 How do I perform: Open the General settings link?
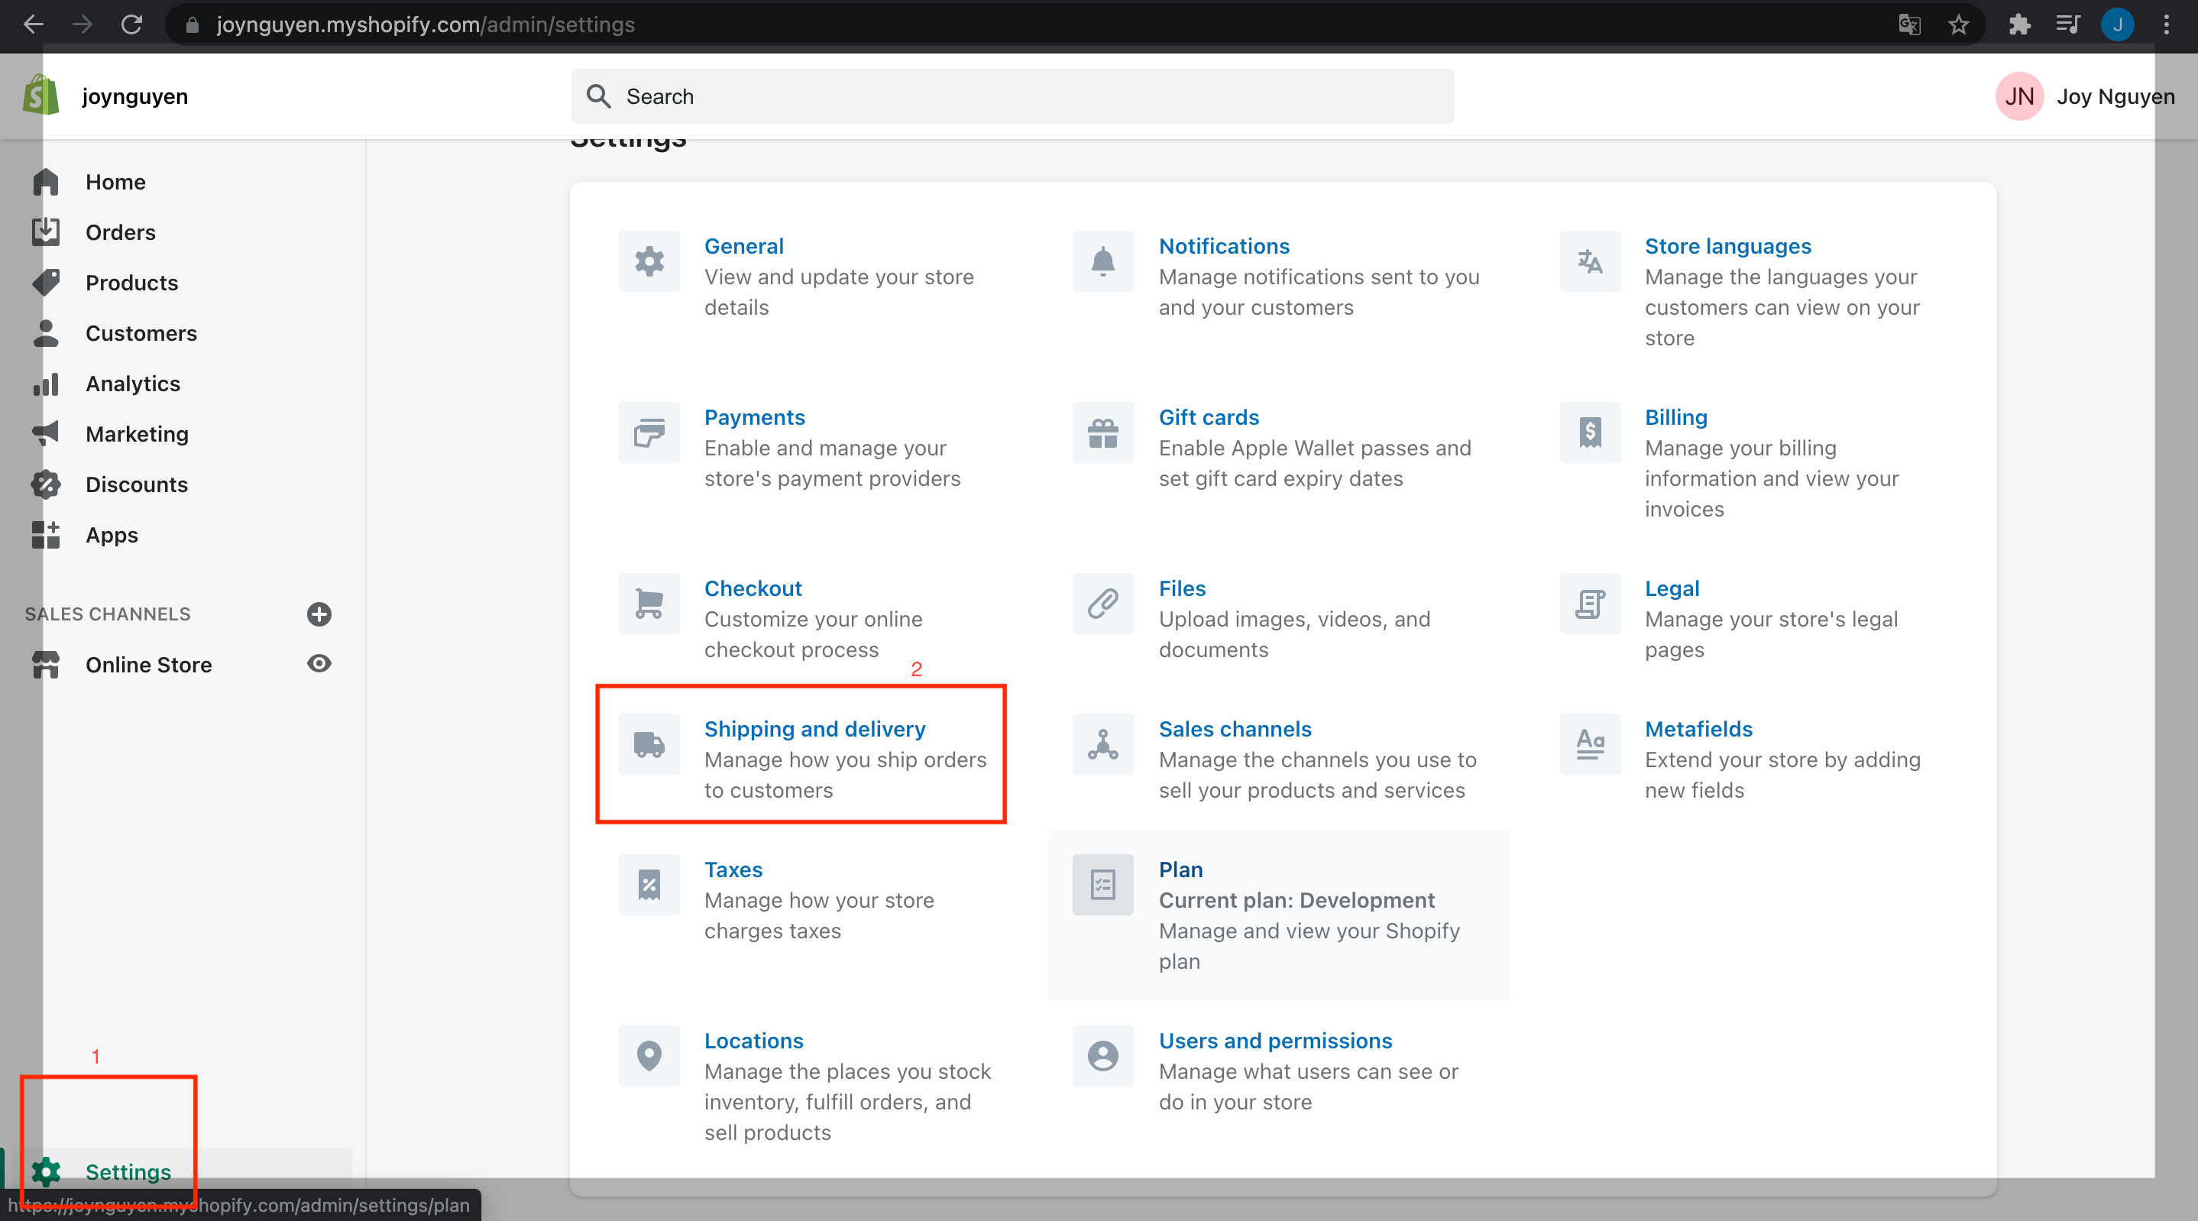743,246
